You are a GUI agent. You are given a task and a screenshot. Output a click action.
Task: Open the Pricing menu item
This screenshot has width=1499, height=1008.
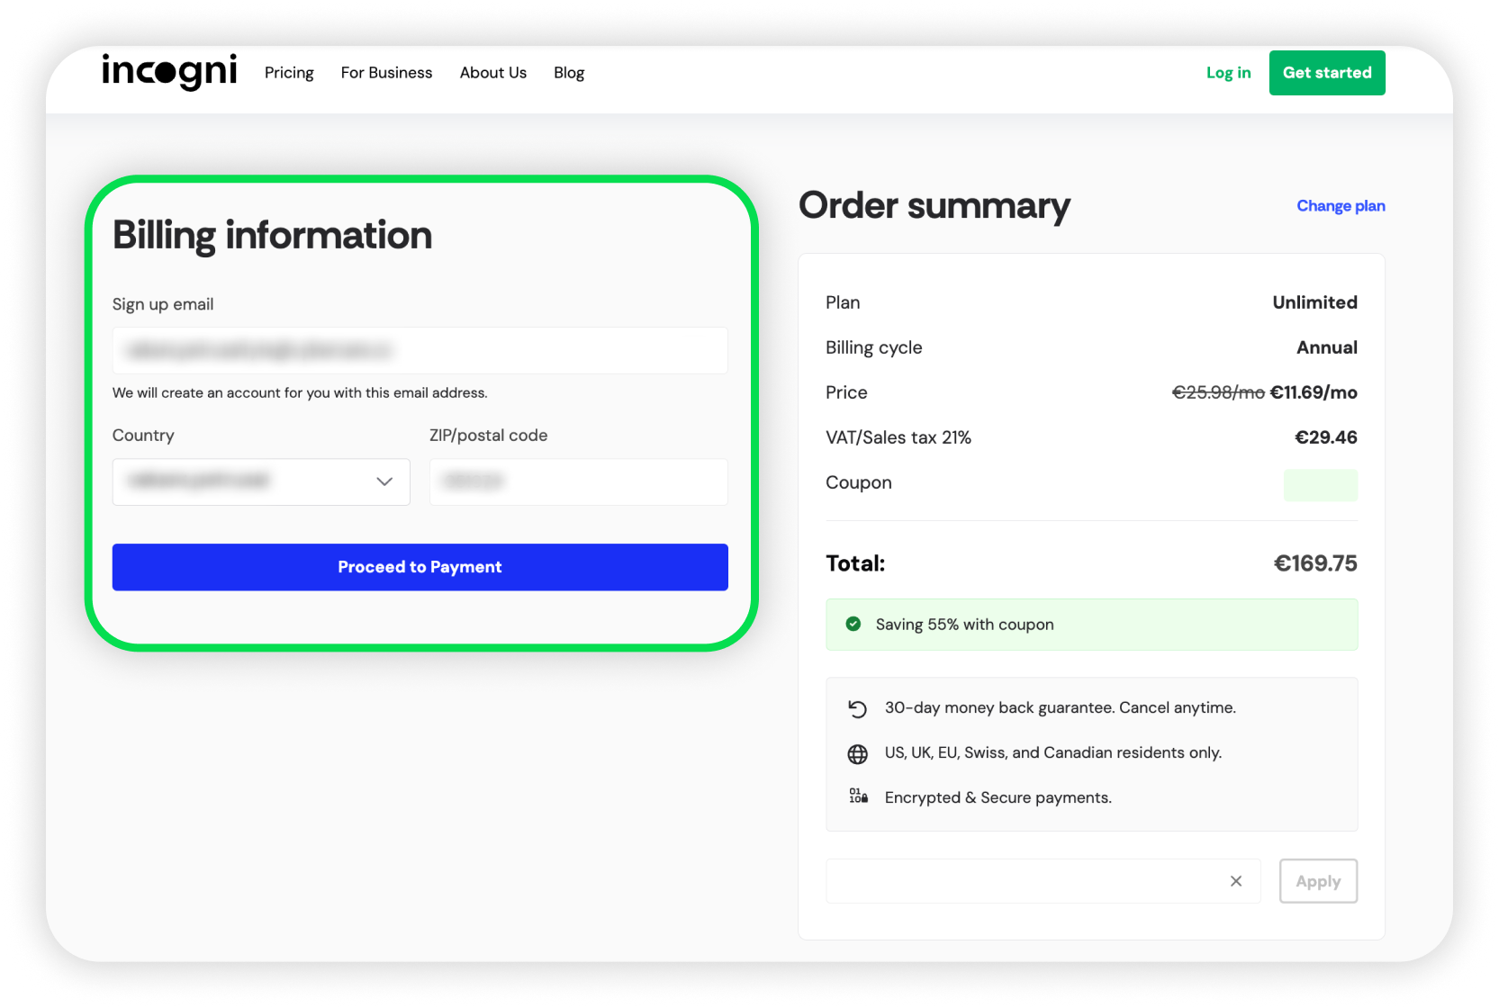tap(289, 73)
